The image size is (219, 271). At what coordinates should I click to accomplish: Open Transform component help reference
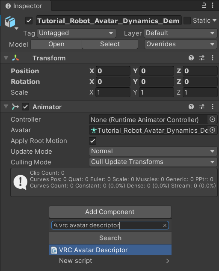(x=191, y=58)
